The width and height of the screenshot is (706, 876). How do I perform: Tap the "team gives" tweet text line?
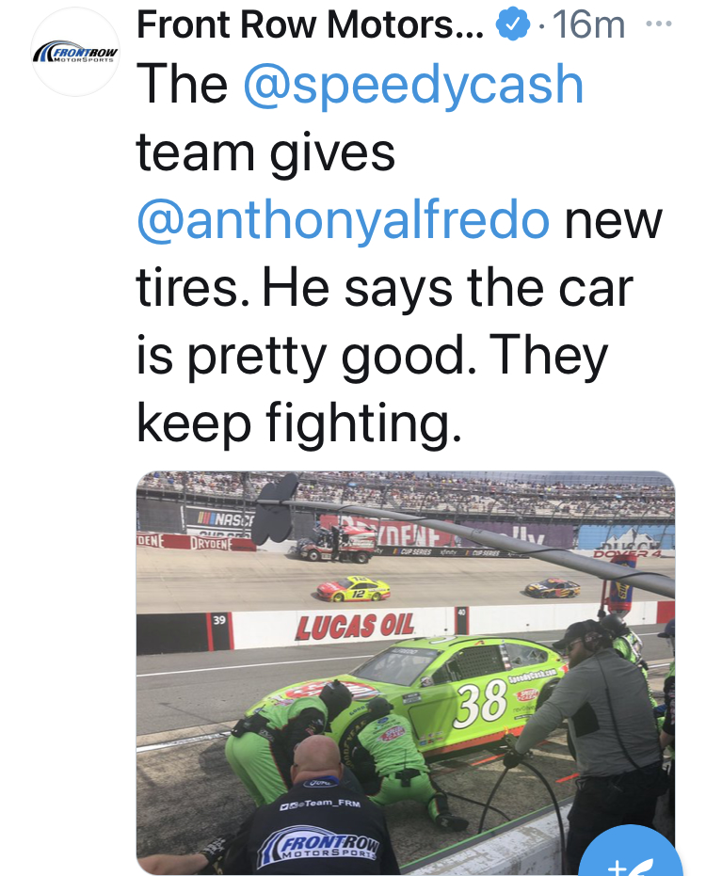click(x=265, y=153)
